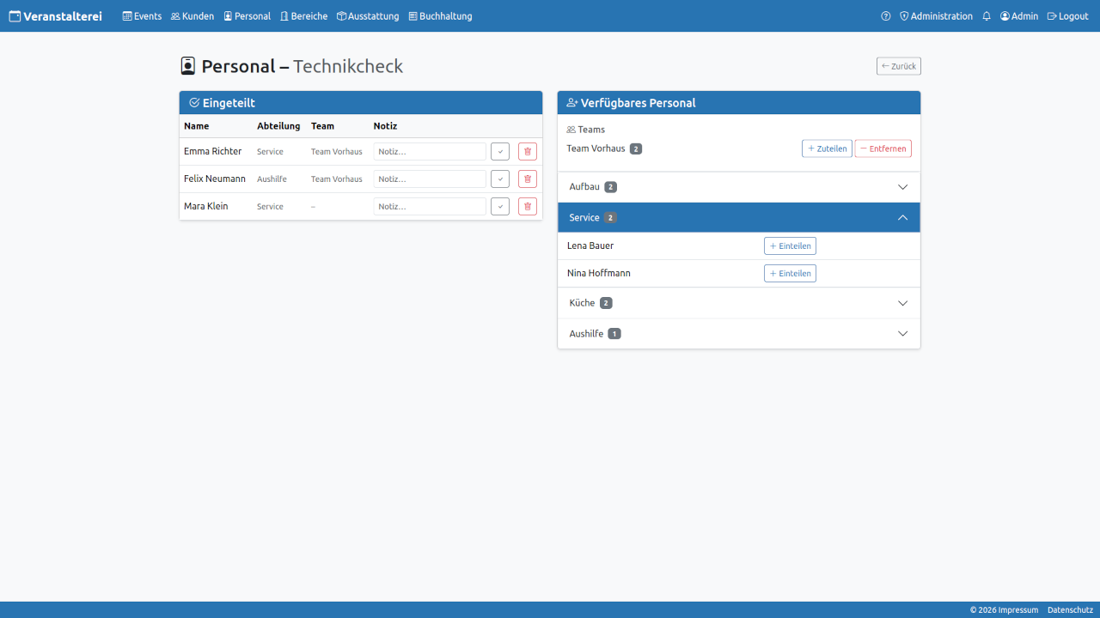Save note checkmark for Mara Klein
The image size is (1100, 618).
point(500,207)
